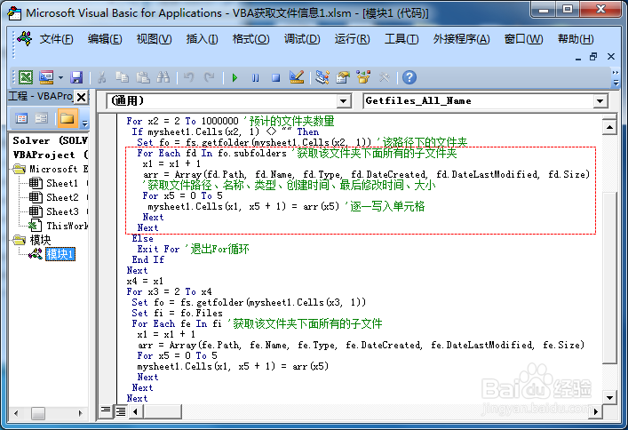Expand the Getfiles_All_Name procedure dropdown
The width and height of the screenshot is (628, 430).
[600, 101]
